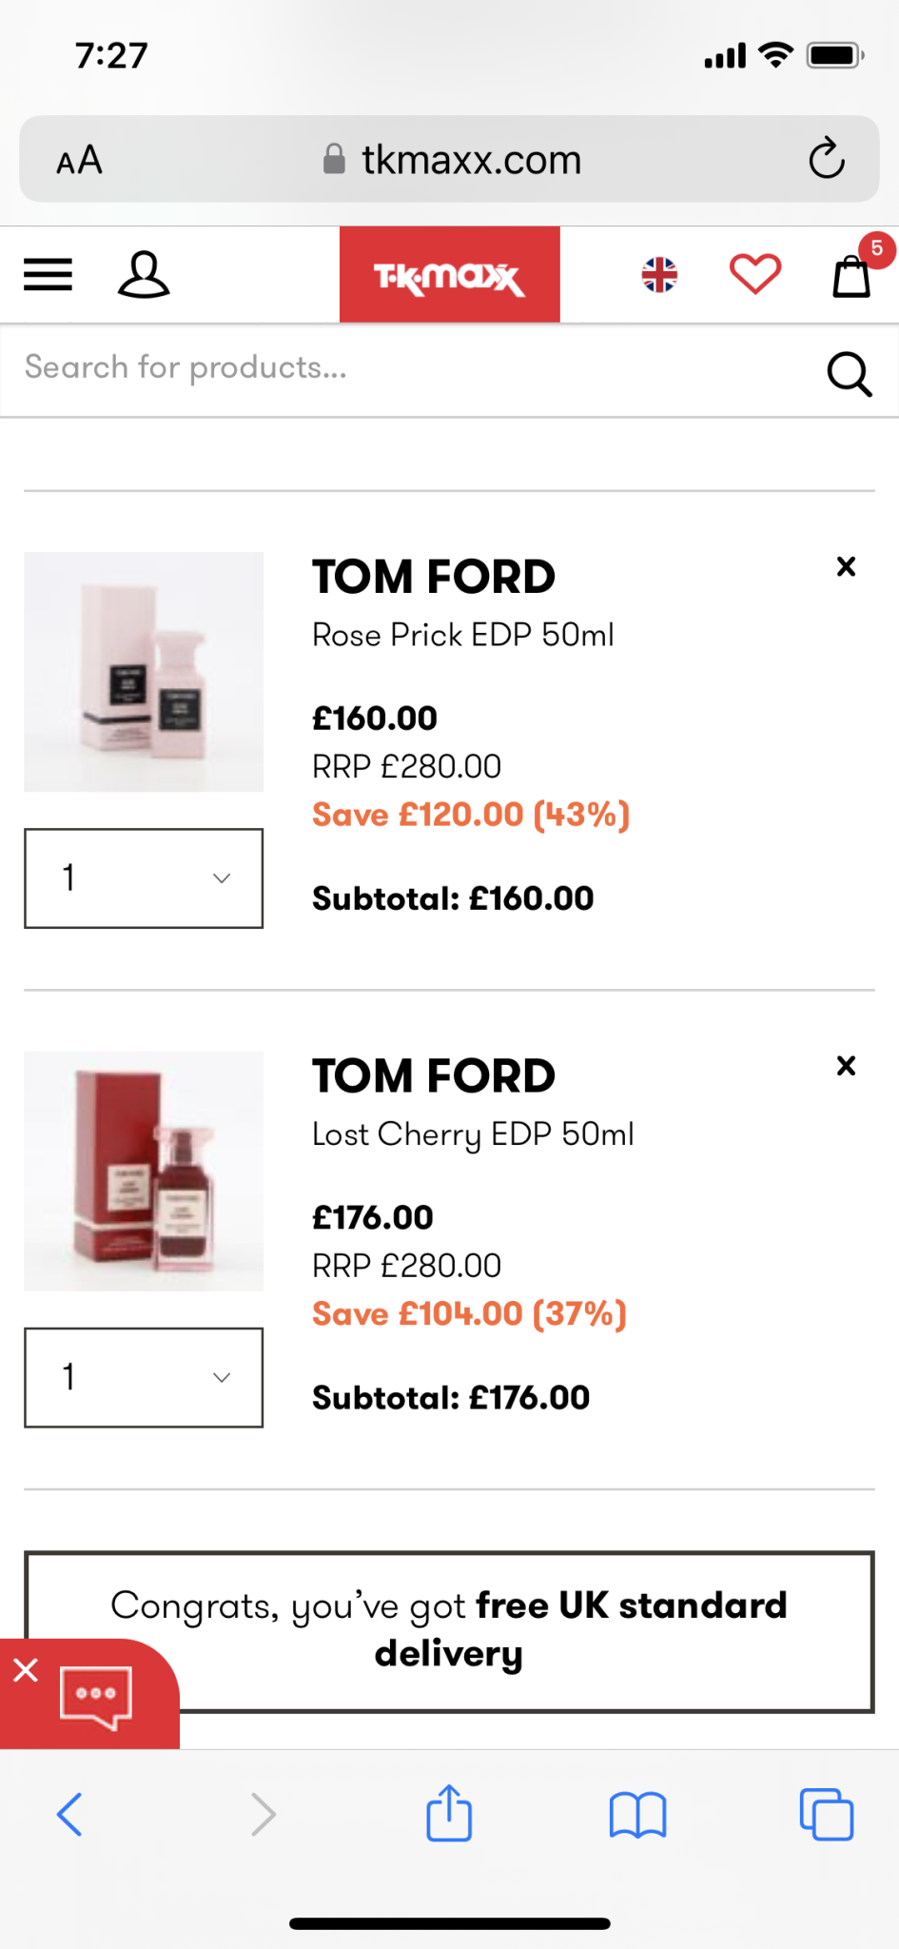This screenshot has height=1949, width=899.
Task: Go back to the previous page
Action: click(x=70, y=1814)
